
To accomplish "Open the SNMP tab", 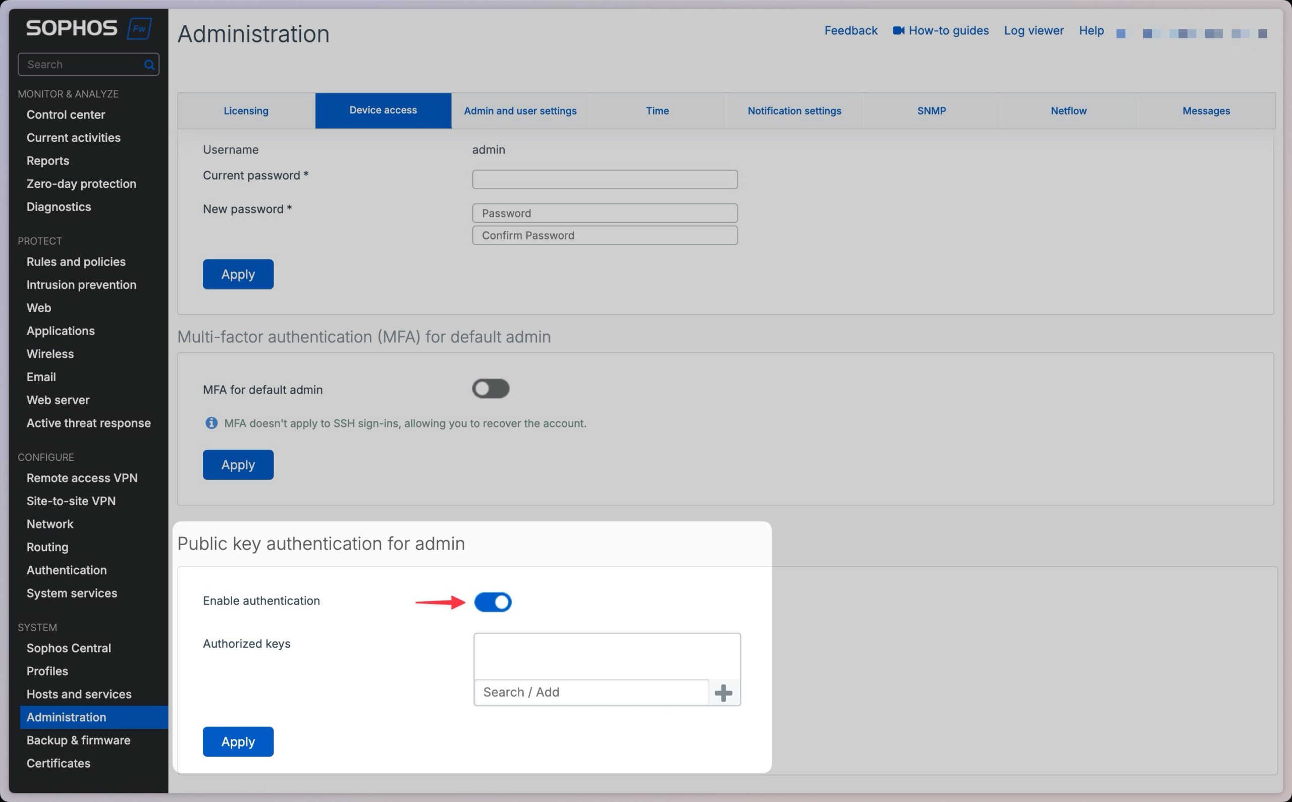I will (x=931, y=111).
